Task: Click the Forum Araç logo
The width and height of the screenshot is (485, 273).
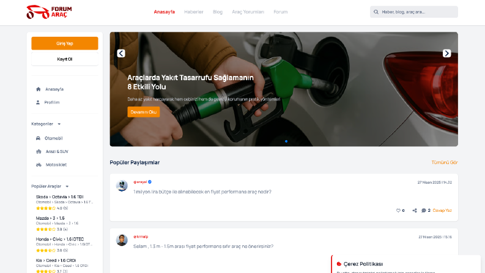Action: 49,12
